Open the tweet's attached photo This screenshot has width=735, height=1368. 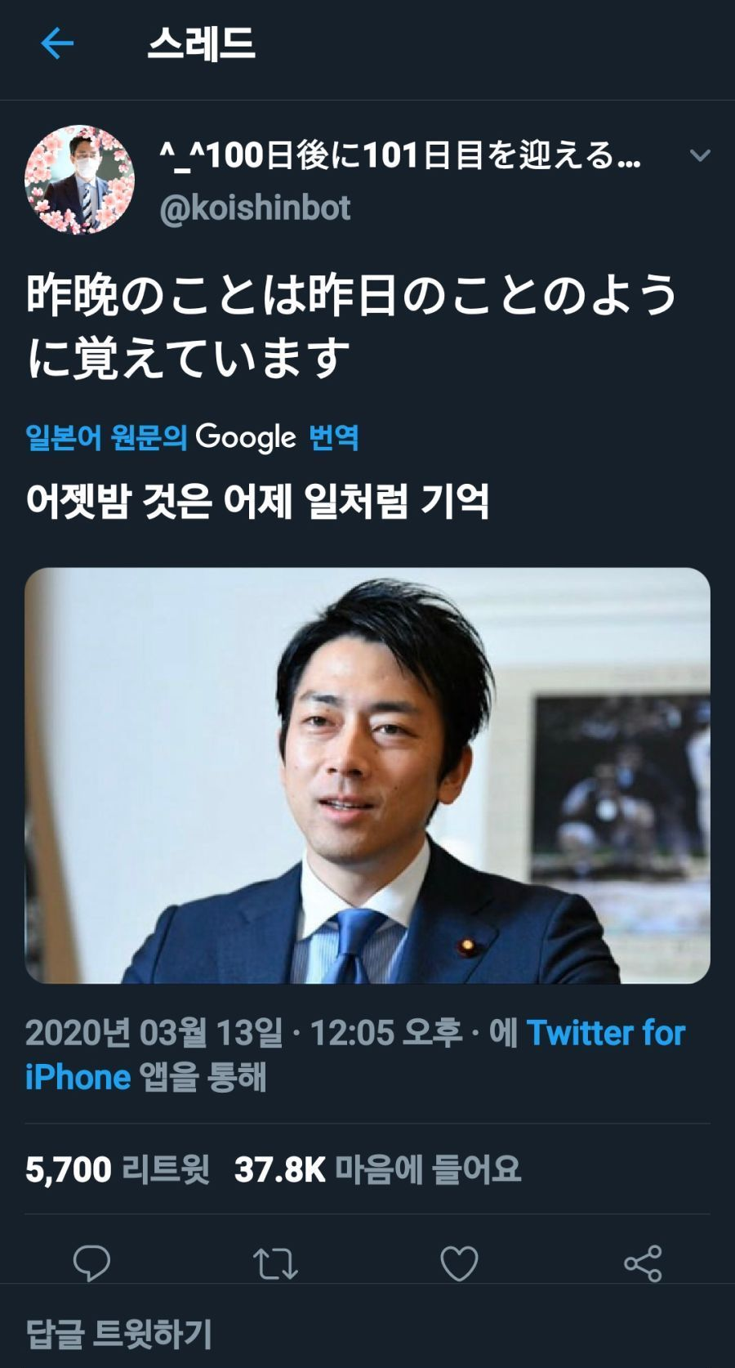tap(367, 776)
